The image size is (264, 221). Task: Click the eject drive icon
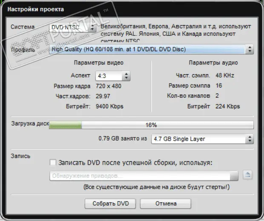tap(248, 175)
